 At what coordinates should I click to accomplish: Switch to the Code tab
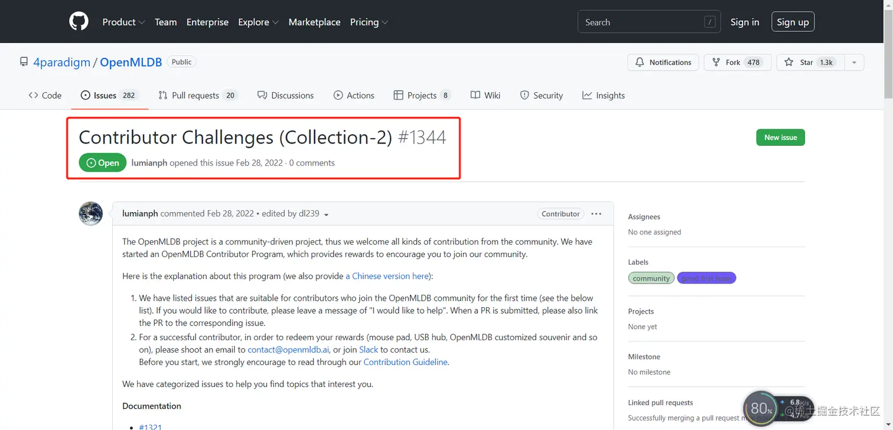pos(45,95)
